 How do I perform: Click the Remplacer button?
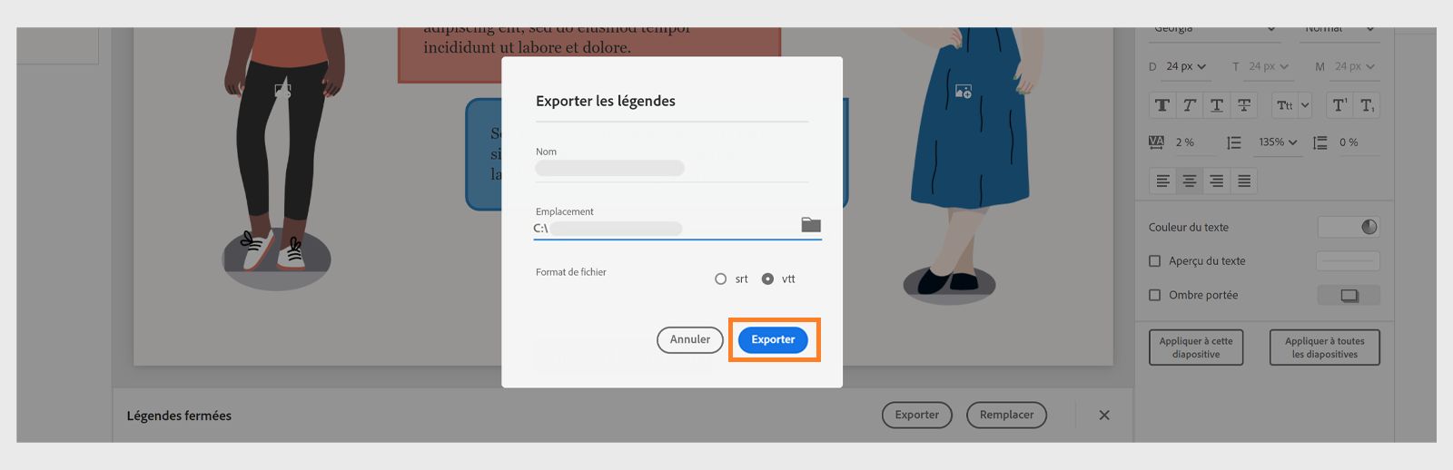[x=1006, y=415]
